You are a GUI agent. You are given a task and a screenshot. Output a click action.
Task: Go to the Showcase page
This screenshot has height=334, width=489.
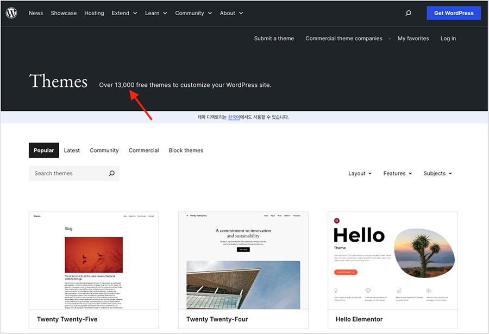(x=64, y=13)
